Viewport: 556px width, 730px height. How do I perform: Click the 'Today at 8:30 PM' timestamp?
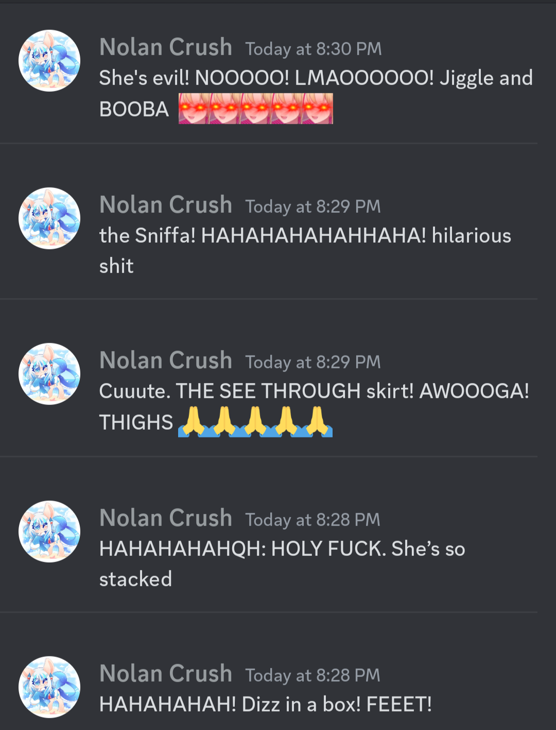click(314, 49)
